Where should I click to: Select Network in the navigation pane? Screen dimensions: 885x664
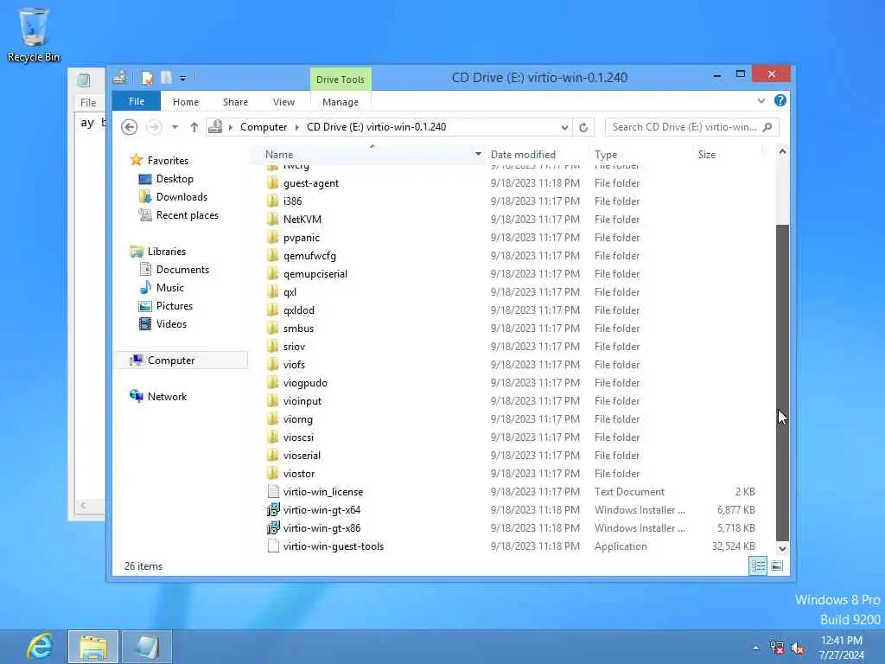tap(167, 396)
